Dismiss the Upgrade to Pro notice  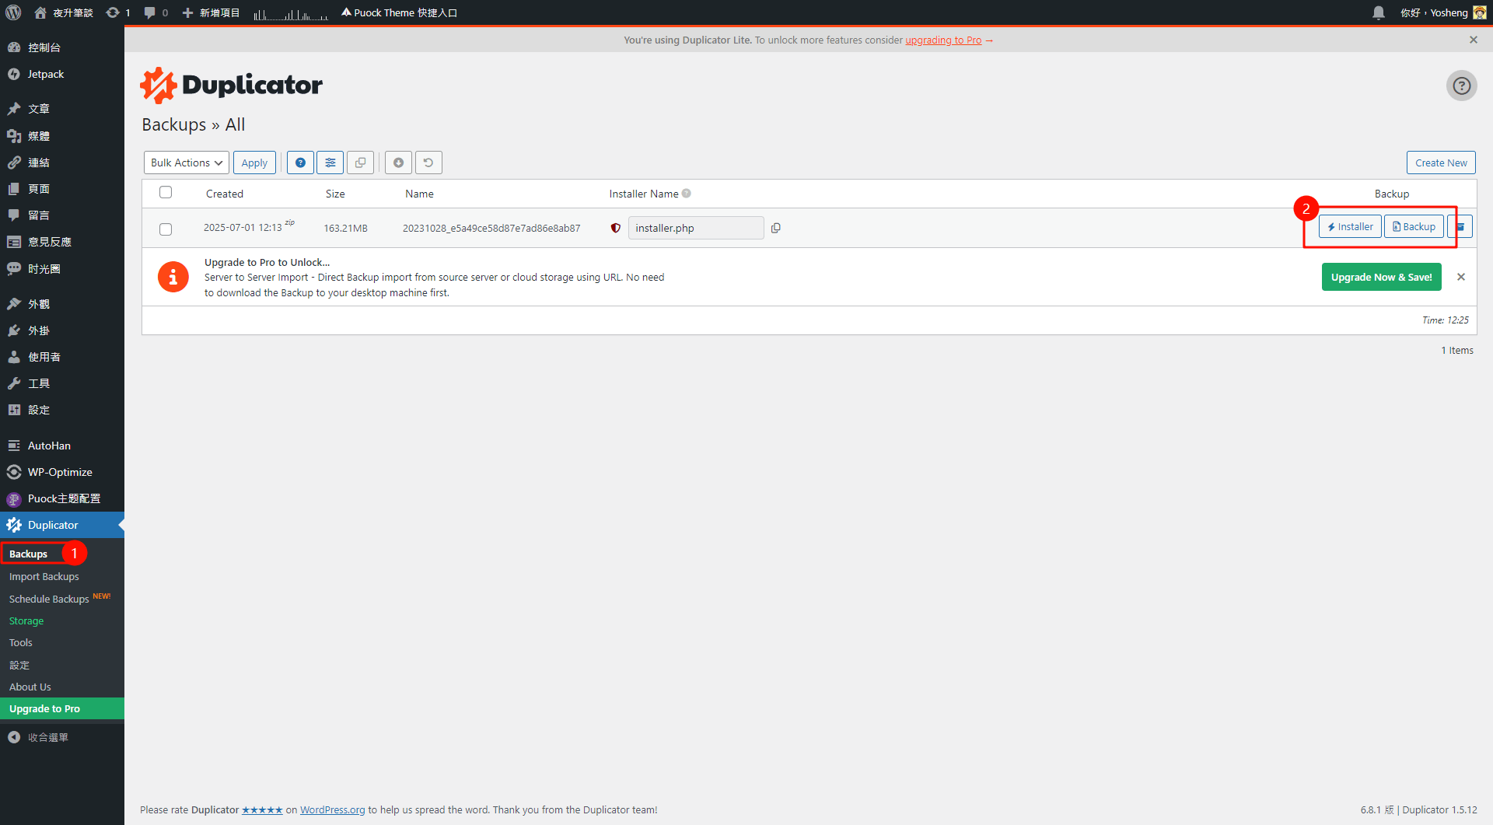coord(1460,277)
